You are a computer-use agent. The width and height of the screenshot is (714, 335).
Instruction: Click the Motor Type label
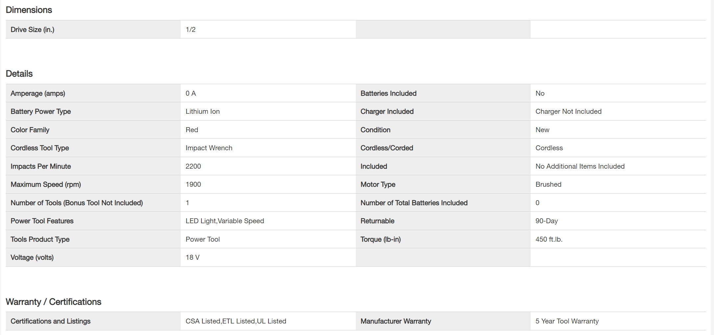click(378, 184)
